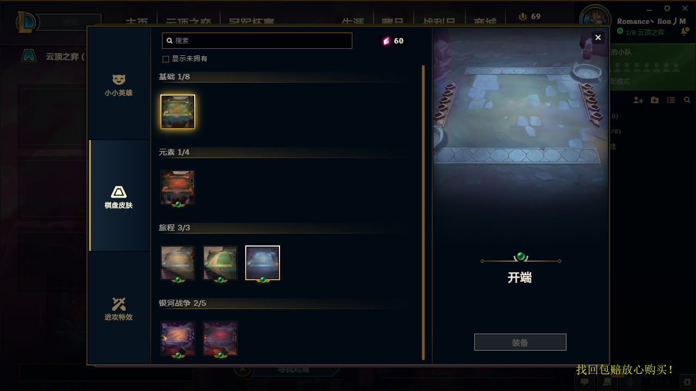Click the currency icon showing 60
Viewport: 696px width, 391px height.
pyautogui.click(x=387, y=41)
